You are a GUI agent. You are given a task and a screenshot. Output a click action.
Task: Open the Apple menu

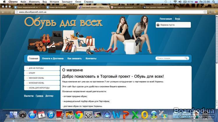pos(4,2)
